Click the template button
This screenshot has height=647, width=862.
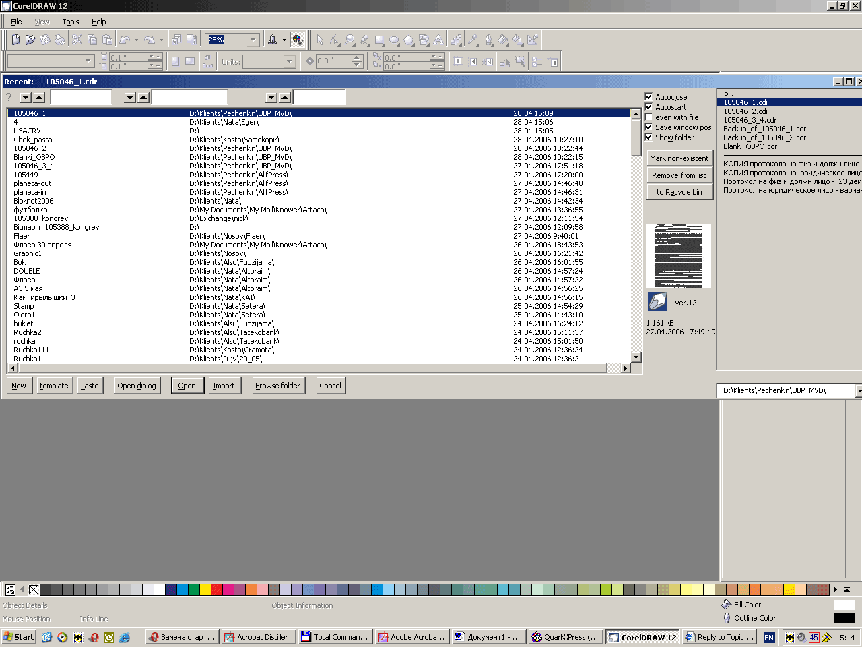click(54, 386)
